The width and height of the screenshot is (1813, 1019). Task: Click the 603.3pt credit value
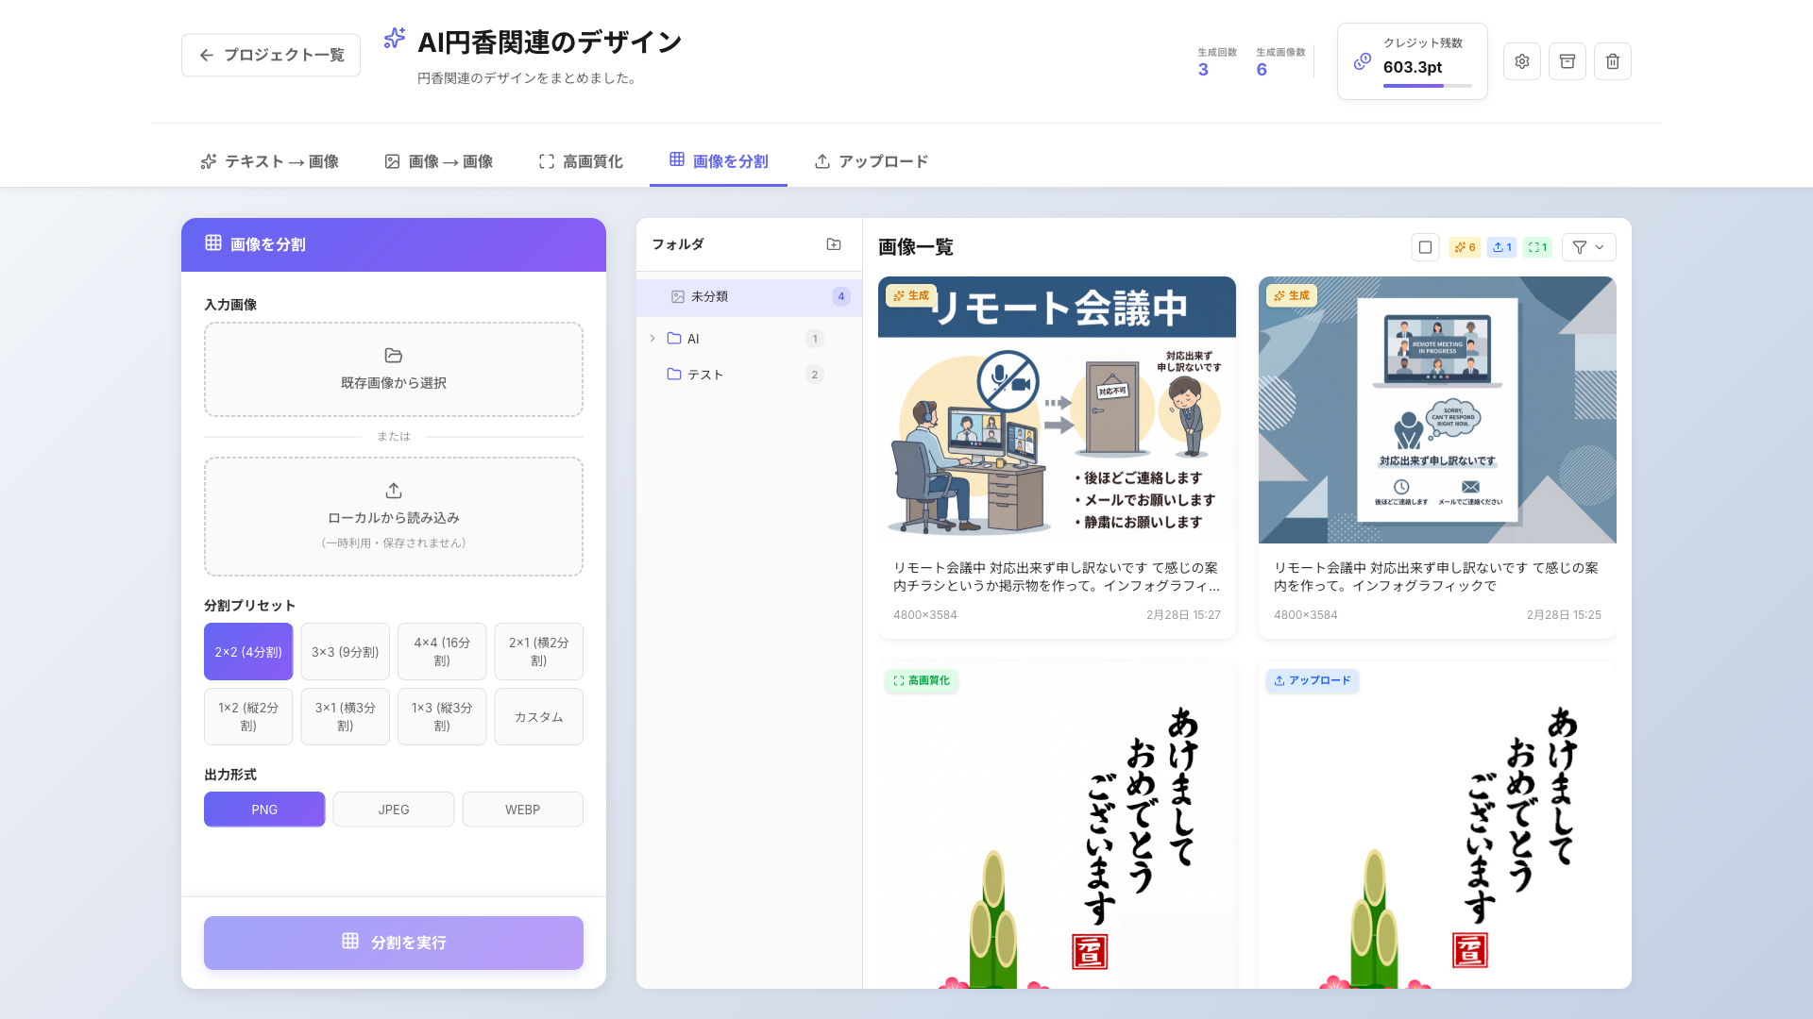click(1413, 67)
